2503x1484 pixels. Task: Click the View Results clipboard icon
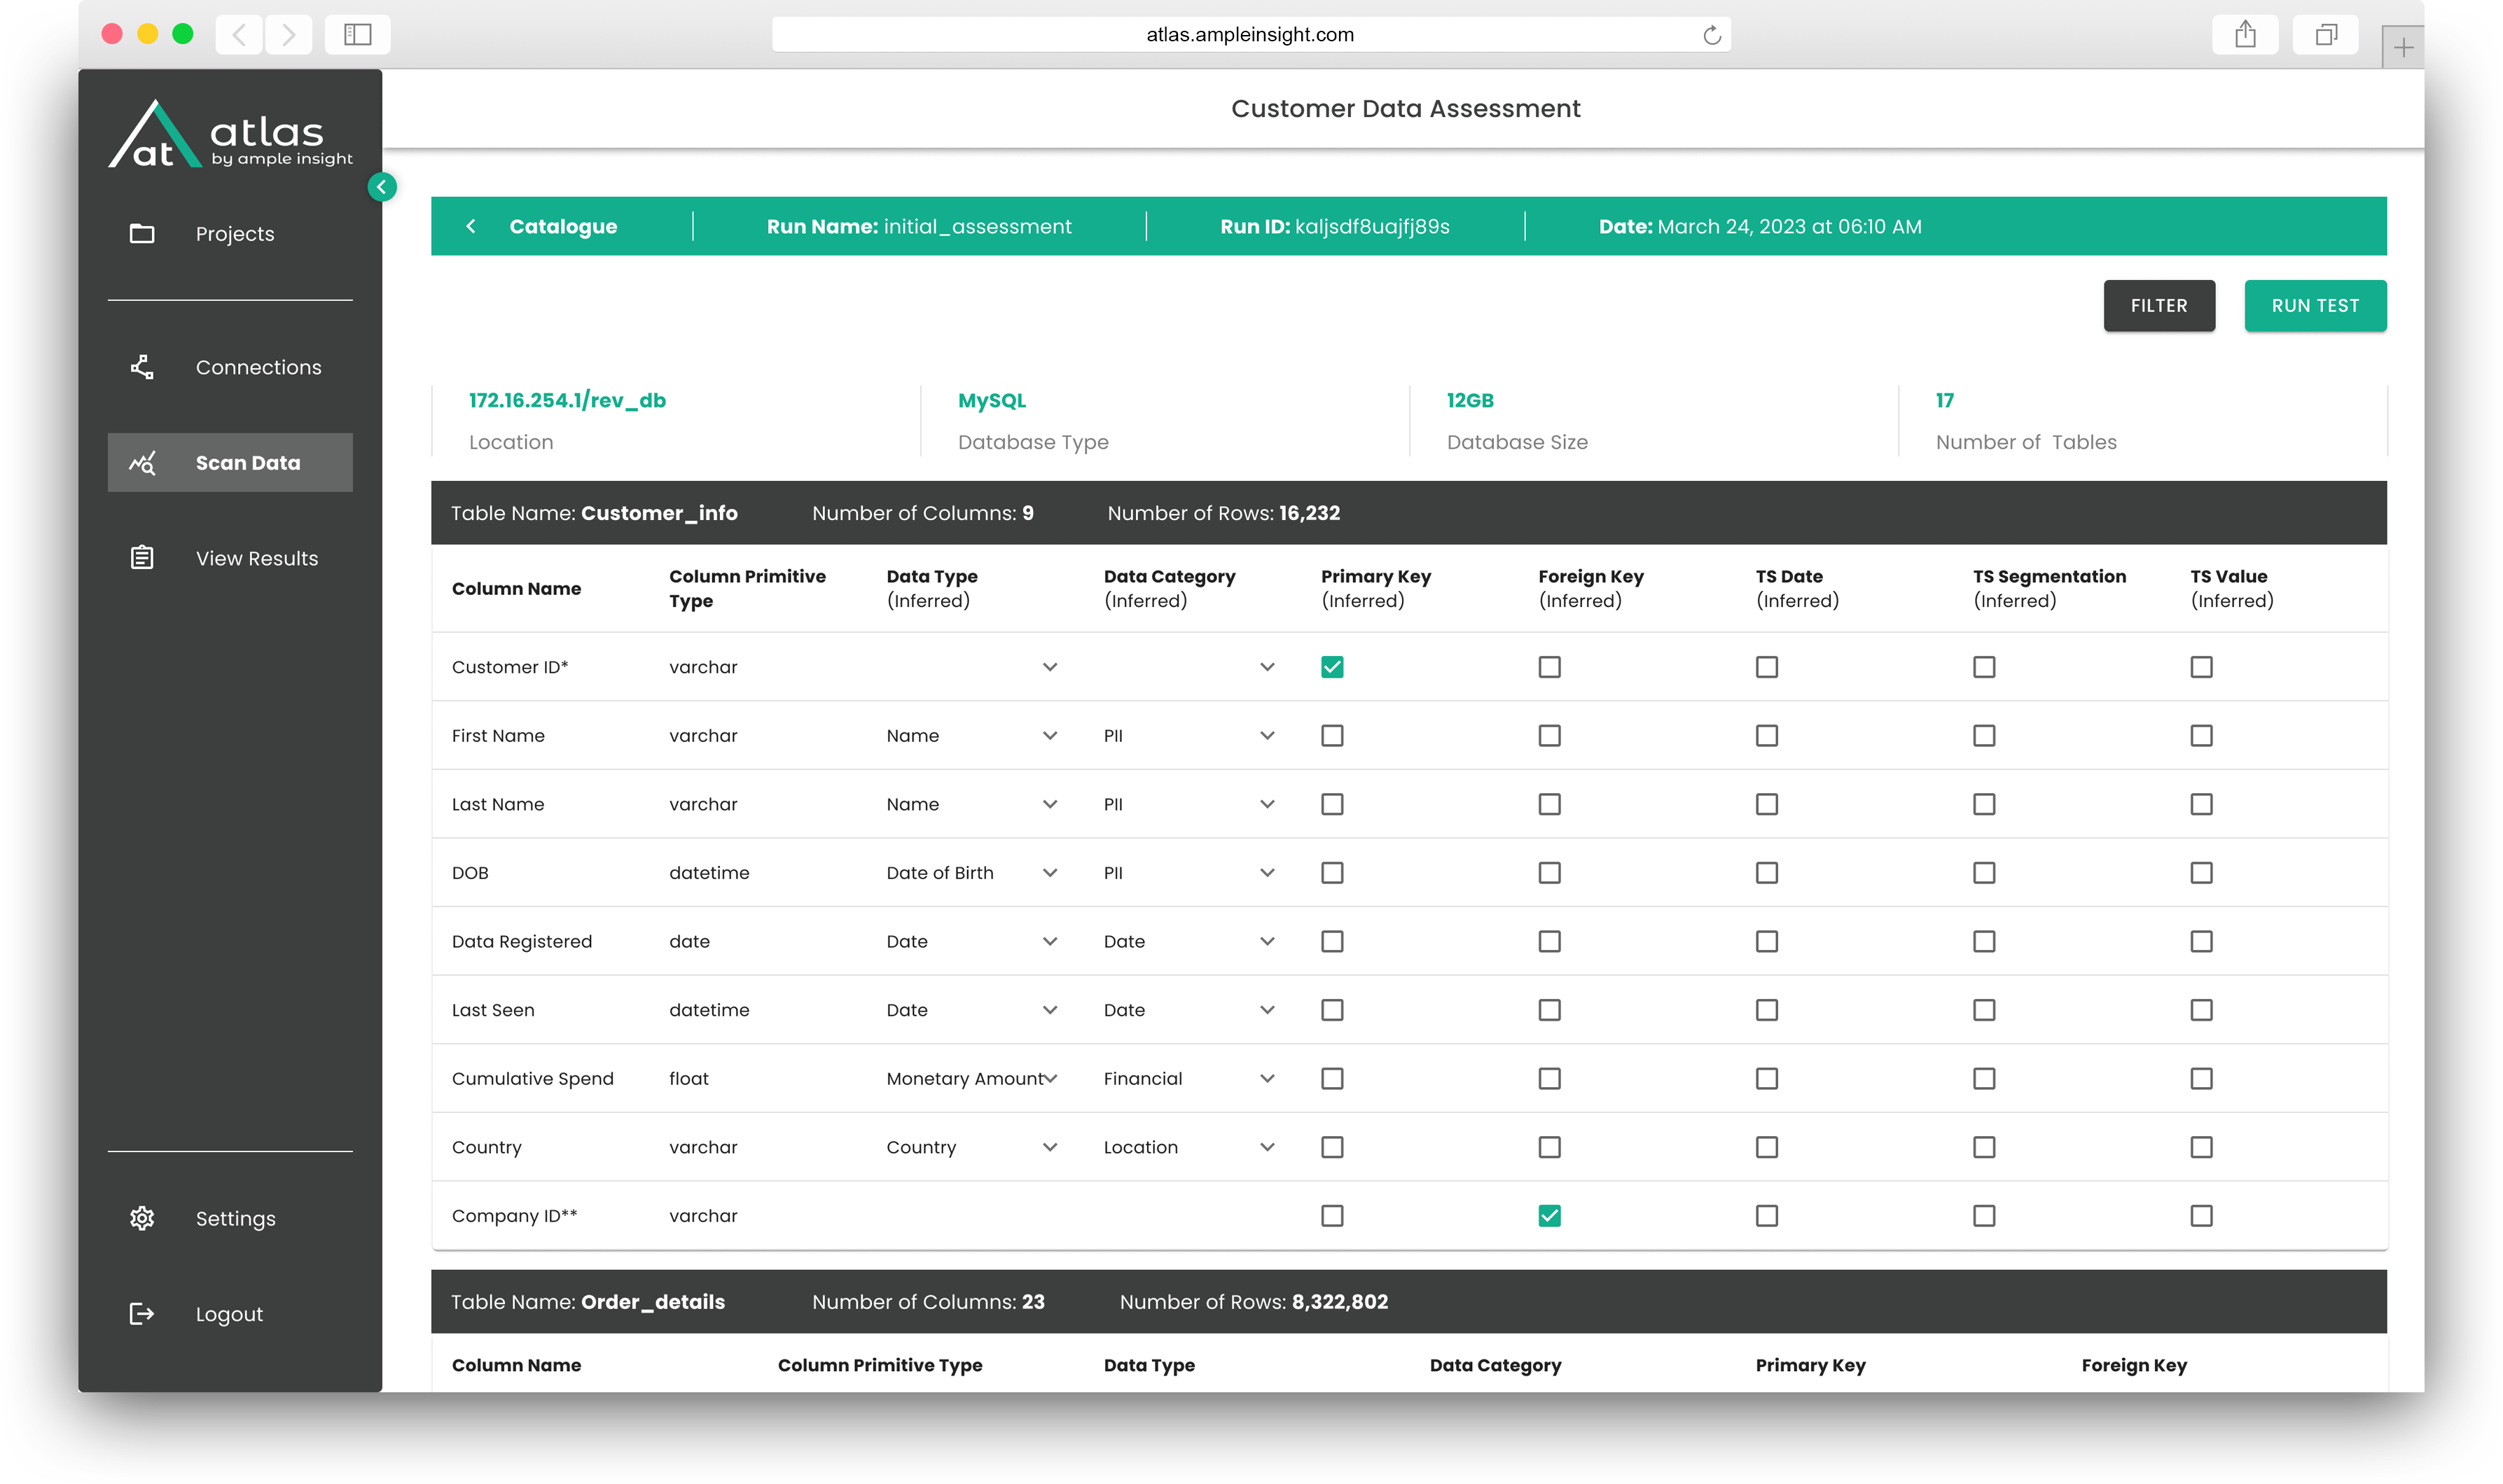[x=142, y=558]
